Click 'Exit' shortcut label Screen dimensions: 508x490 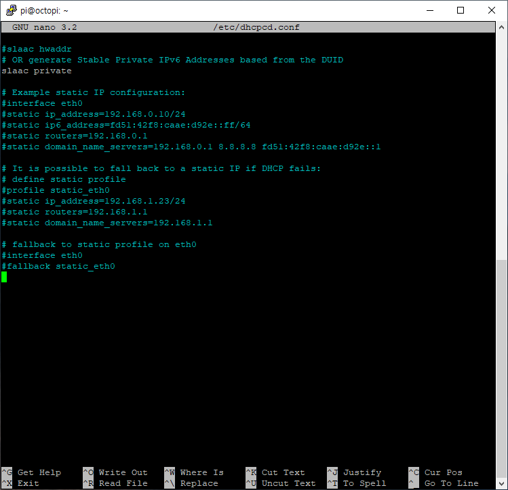point(28,483)
